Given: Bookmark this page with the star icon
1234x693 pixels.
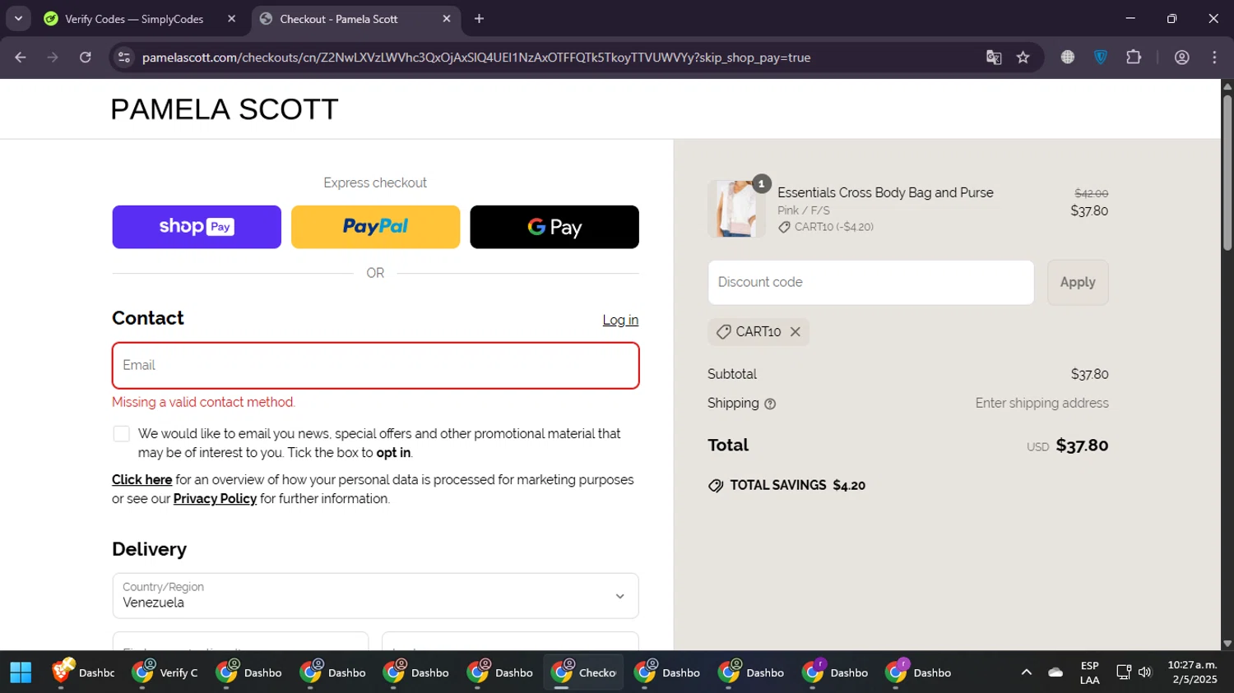Looking at the screenshot, I should (x=1023, y=58).
